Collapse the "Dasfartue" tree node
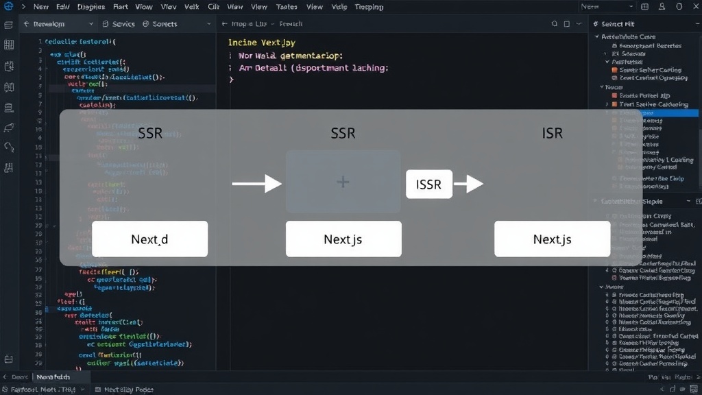The height and width of the screenshot is (395, 702). pyautogui.click(x=607, y=62)
